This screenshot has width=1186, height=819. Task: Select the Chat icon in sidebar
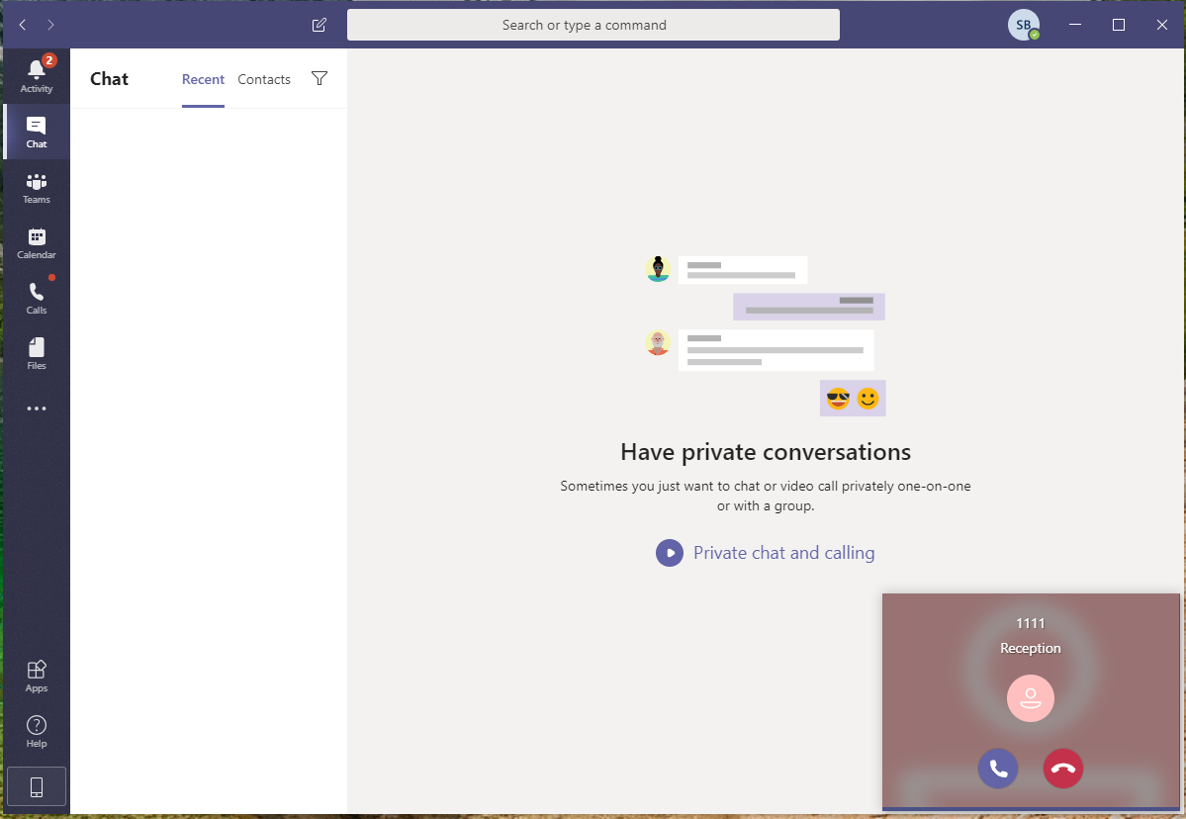pyautogui.click(x=37, y=132)
